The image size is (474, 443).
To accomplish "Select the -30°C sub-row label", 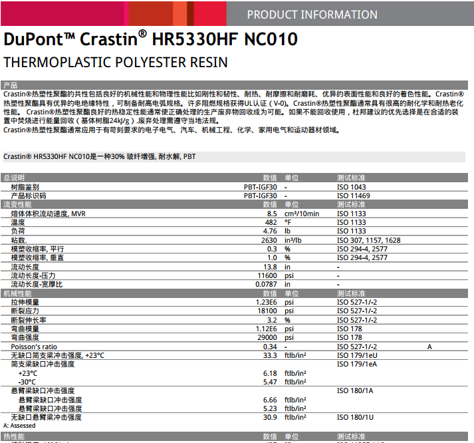I will (x=27, y=382).
